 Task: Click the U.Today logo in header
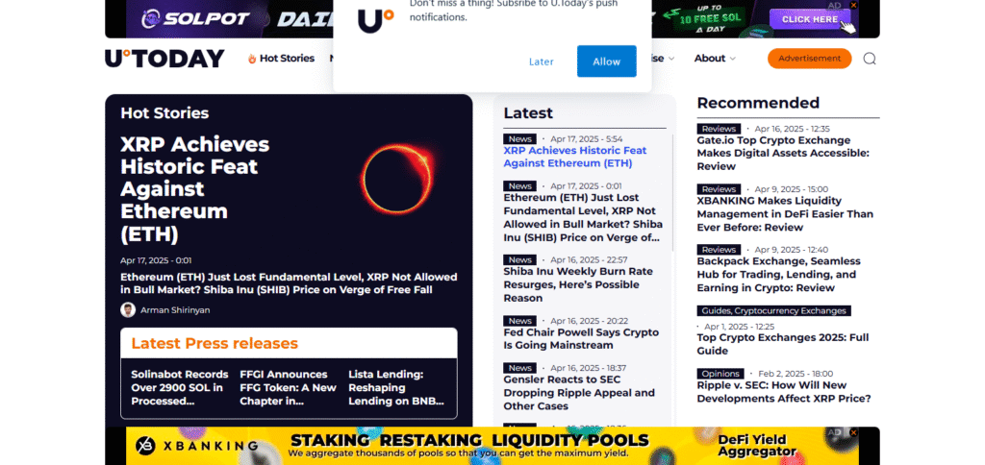164,59
